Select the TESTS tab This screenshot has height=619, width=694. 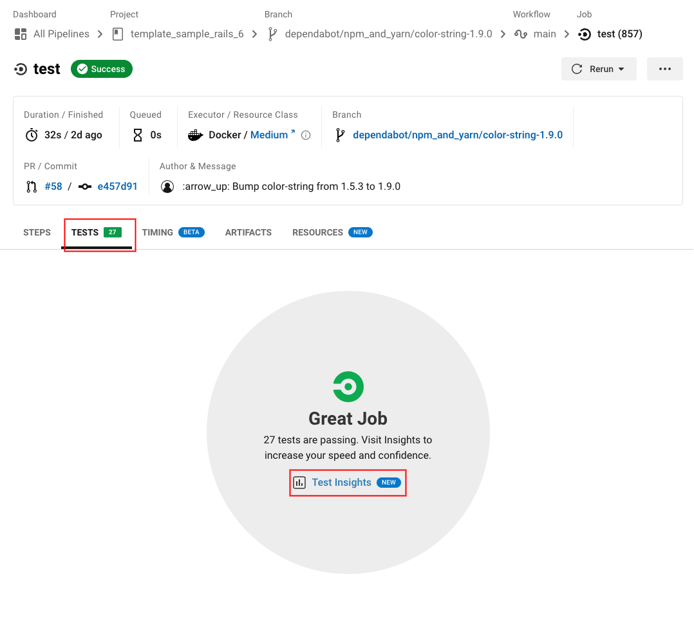(97, 233)
